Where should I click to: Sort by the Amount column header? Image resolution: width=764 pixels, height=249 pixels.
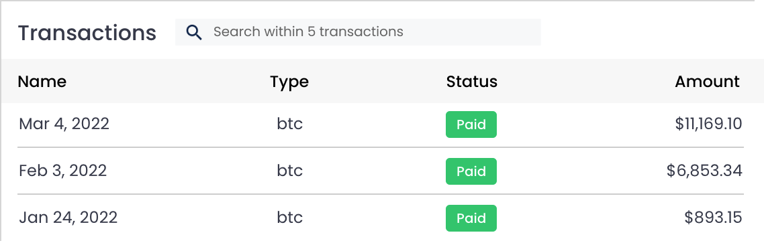707,82
